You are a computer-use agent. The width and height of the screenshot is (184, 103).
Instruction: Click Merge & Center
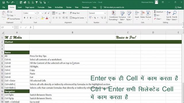[77, 18]
